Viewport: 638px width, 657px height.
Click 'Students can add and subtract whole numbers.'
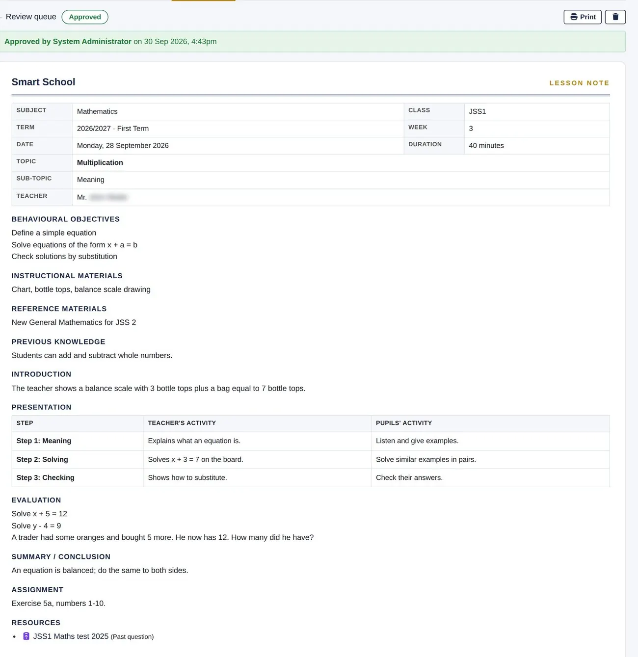(x=92, y=355)
